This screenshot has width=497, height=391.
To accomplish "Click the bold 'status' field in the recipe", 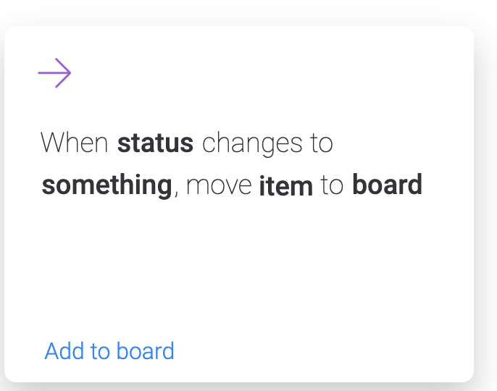I will click(x=155, y=143).
